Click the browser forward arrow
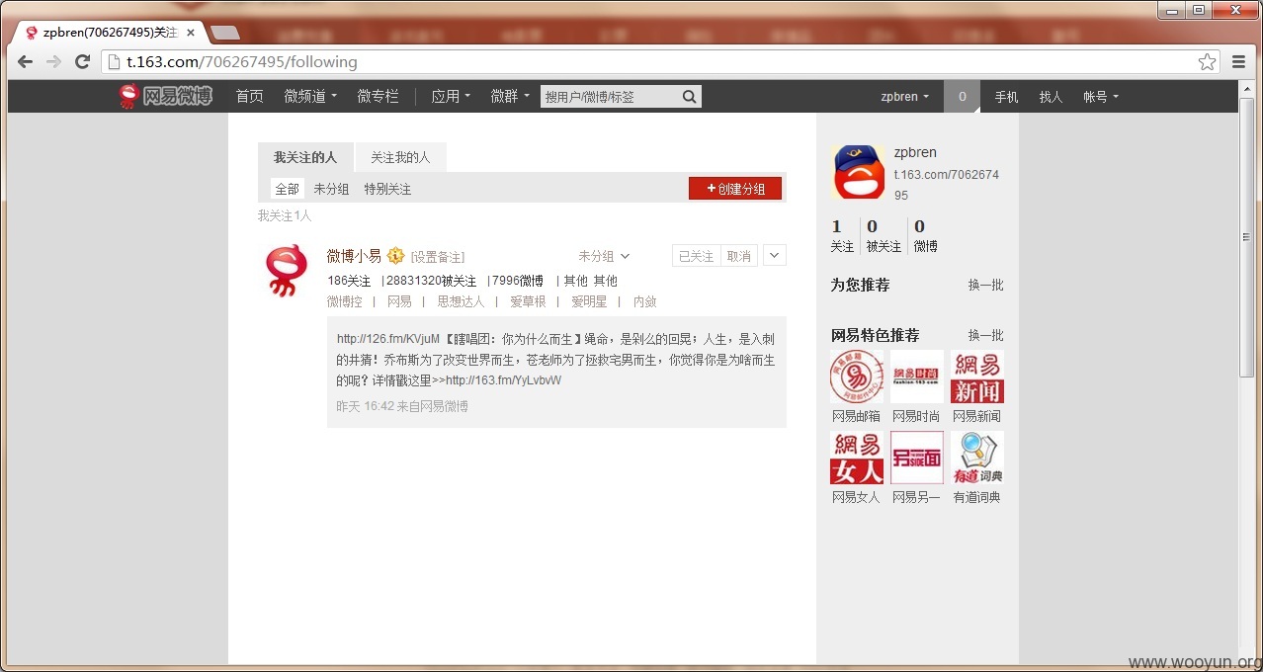This screenshot has width=1263, height=672. [x=53, y=61]
